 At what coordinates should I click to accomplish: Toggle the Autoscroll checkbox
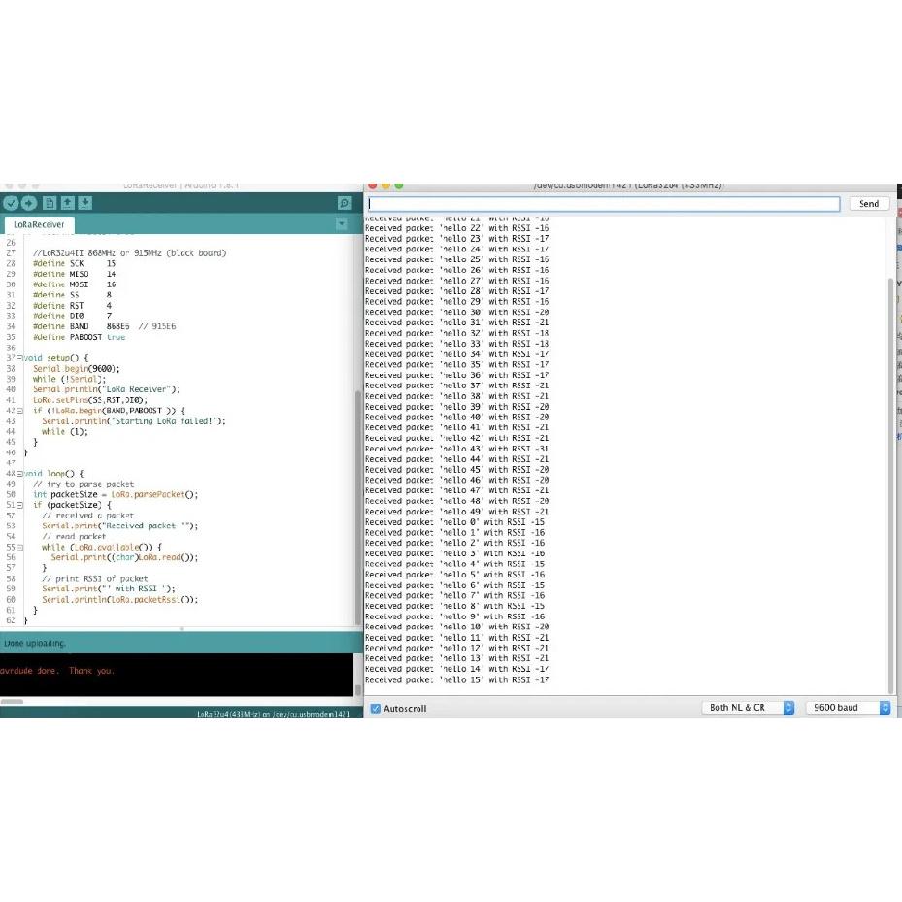coord(376,708)
